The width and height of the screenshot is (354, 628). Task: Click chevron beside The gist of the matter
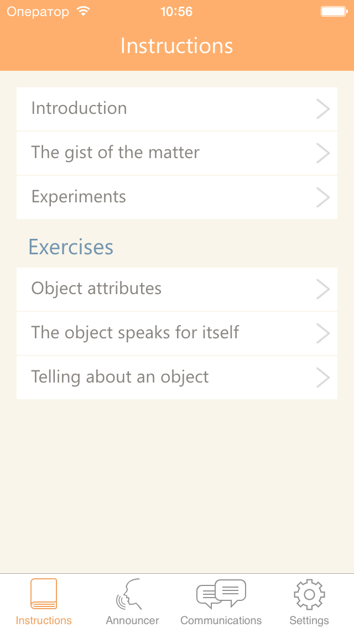(322, 153)
